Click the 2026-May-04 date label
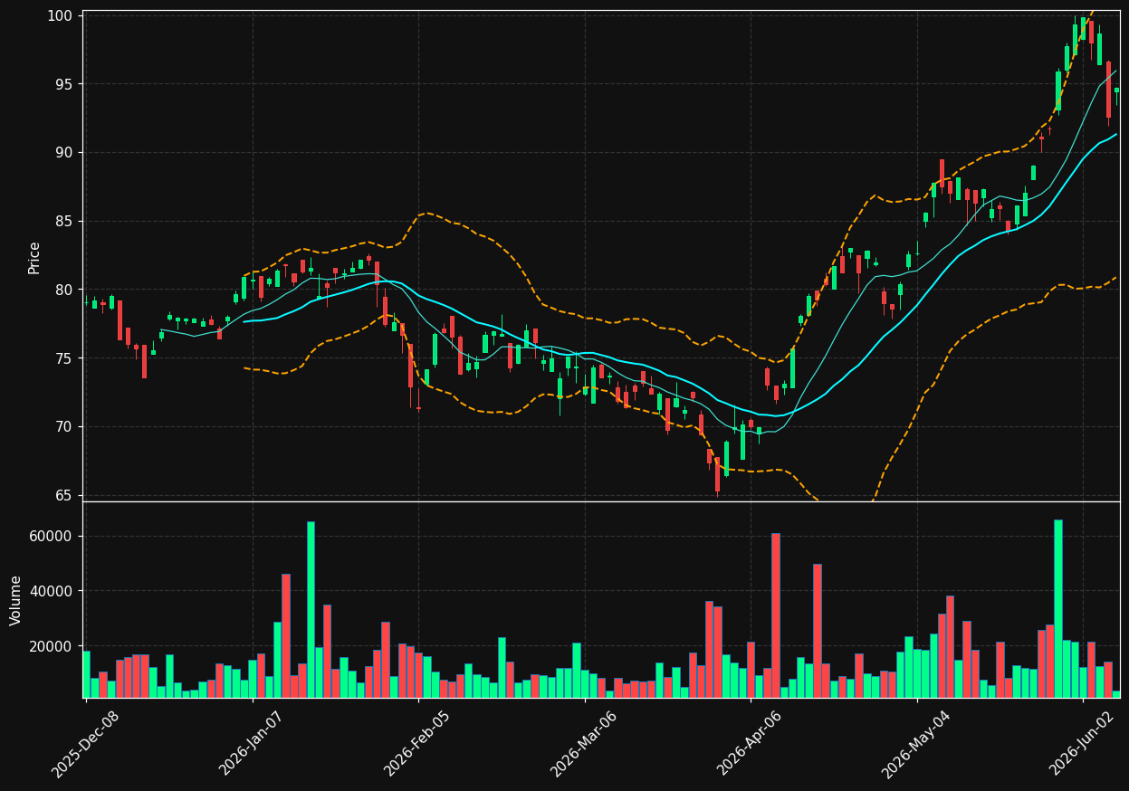Image resolution: width=1129 pixels, height=791 pixels. [x=916, y=744]
